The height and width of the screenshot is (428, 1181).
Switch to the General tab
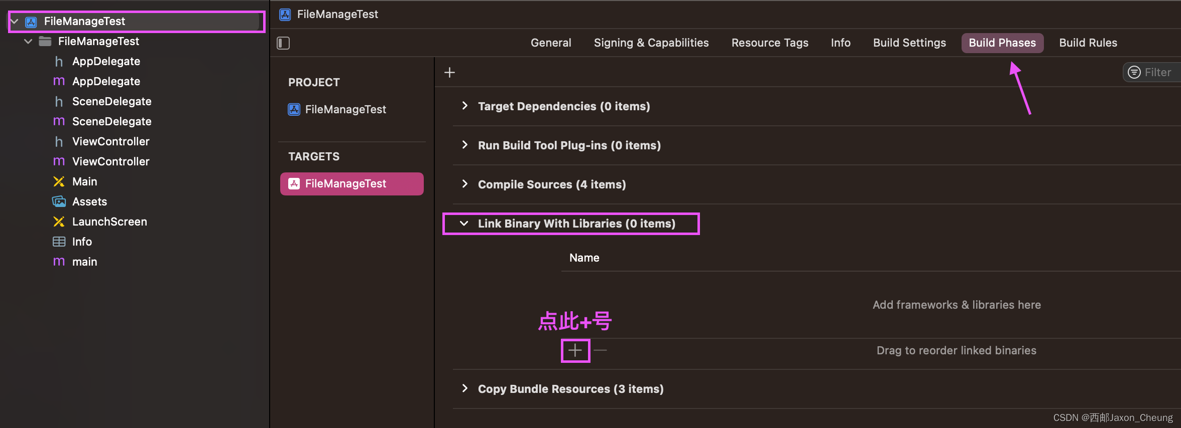551,43
